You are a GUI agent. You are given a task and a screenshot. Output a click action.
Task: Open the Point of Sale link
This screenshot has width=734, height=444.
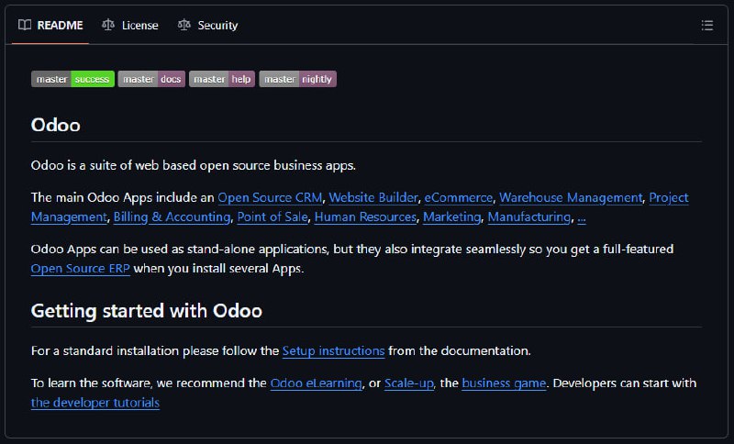point(272,217)
